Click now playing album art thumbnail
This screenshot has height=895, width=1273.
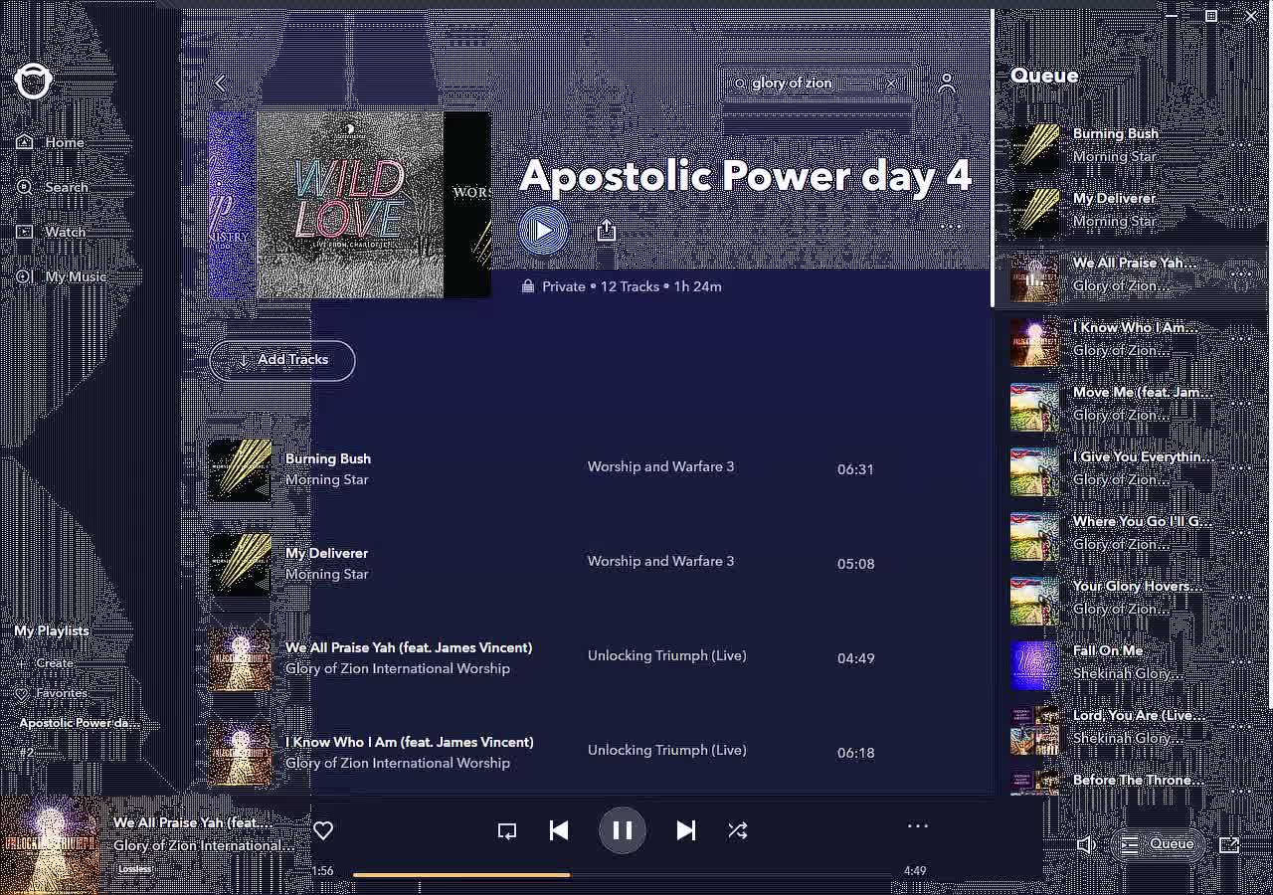(x=51, y=844)
